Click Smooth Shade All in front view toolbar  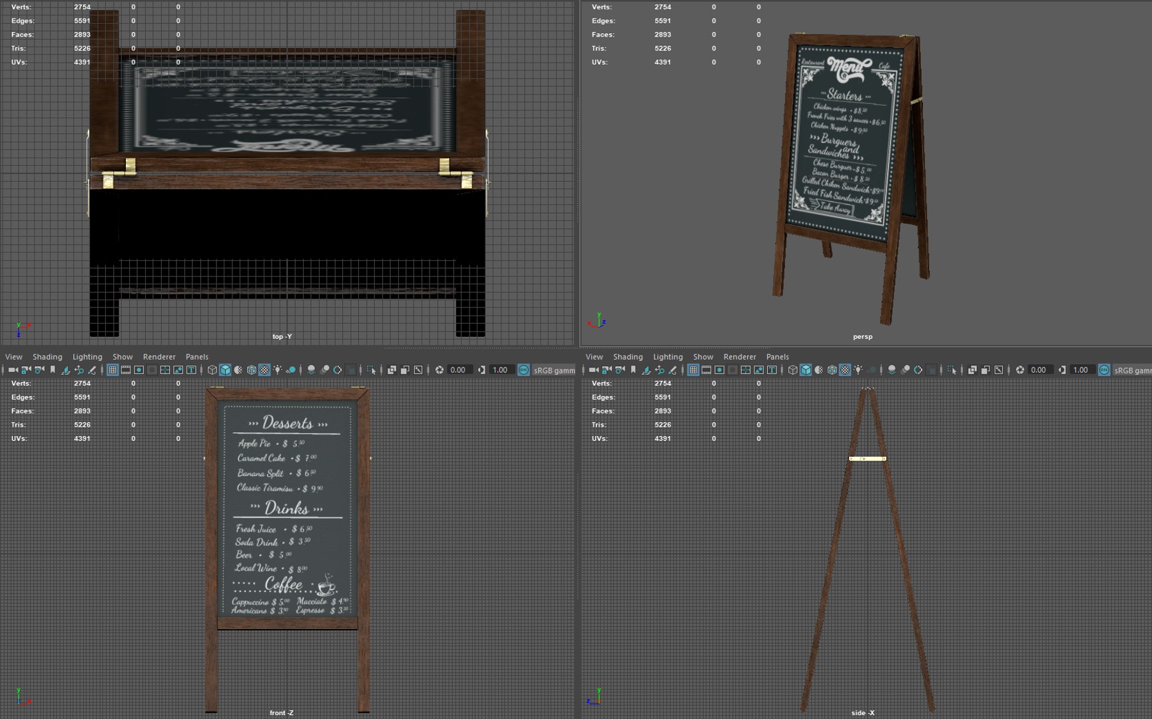click(x=225, y=370)
